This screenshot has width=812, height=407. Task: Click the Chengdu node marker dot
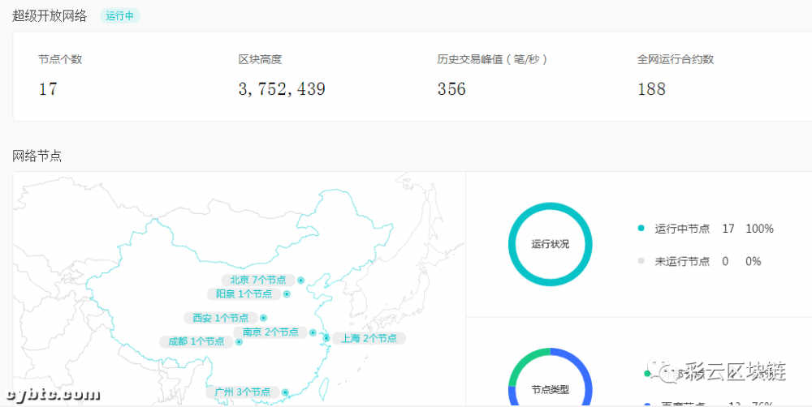(240, 342)
